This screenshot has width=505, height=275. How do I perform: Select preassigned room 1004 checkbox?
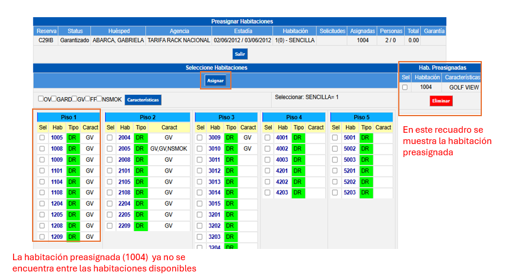405,87
